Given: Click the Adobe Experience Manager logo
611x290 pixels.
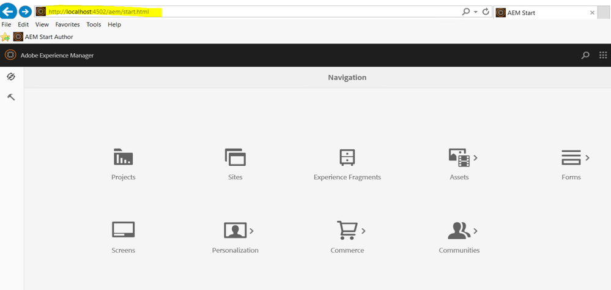Looking at the screenshot, I should 10,55.
